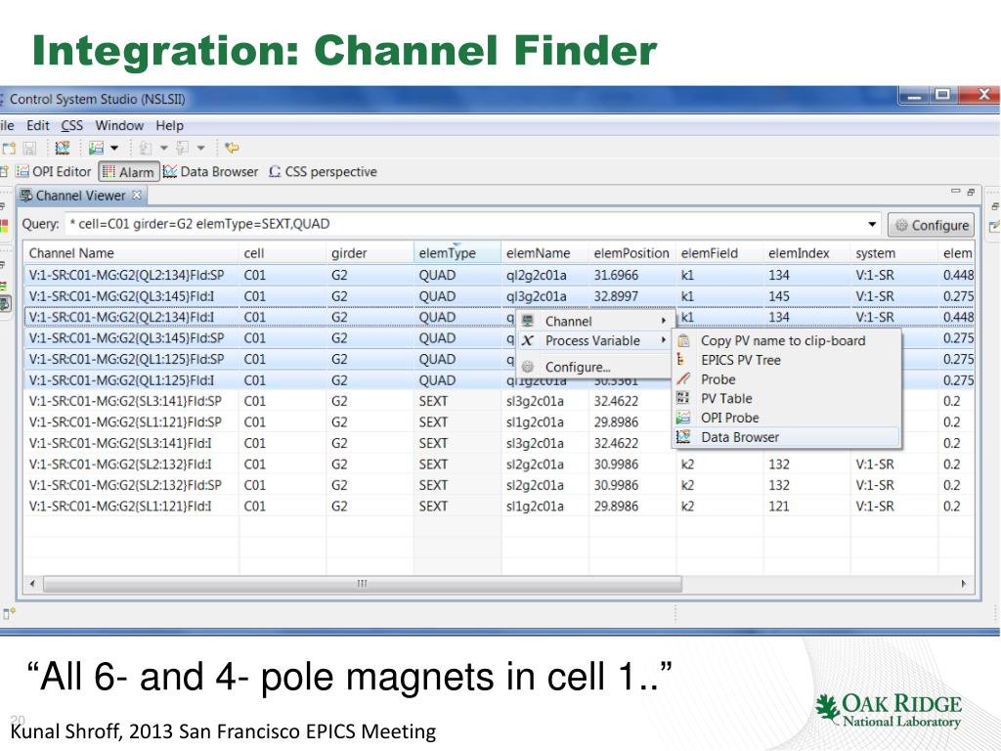Close the Channel Viewer tab
Viewport: 1001px width, 751px height.
coord(137,196)
